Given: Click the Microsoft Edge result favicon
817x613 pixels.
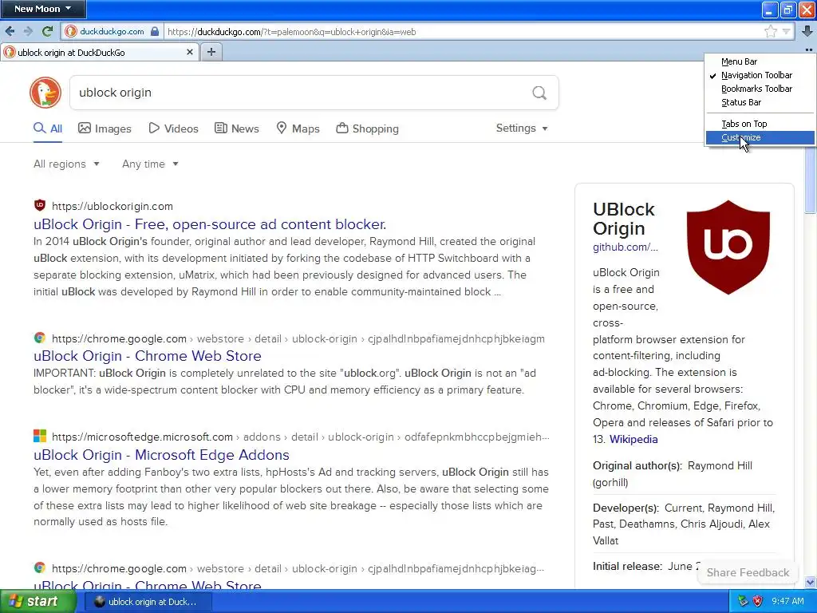Looking at the screenshot, I should [40, 436].
